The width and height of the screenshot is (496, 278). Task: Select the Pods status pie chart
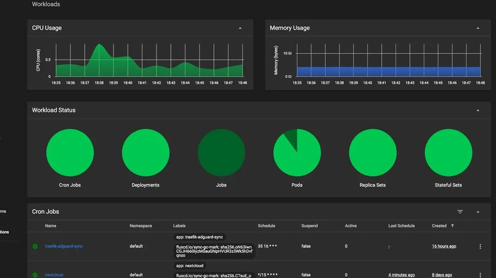pyautogui.click(x=297, y=152)
